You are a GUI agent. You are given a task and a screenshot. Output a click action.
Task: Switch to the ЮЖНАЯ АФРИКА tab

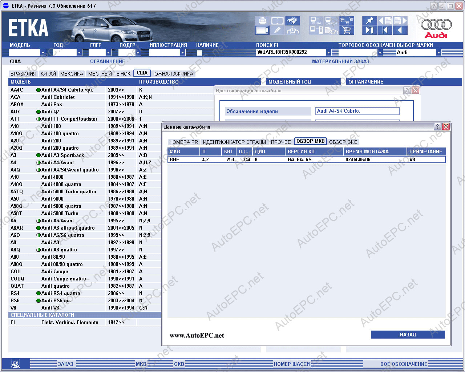pyautogui.click(x=173, y=74)
